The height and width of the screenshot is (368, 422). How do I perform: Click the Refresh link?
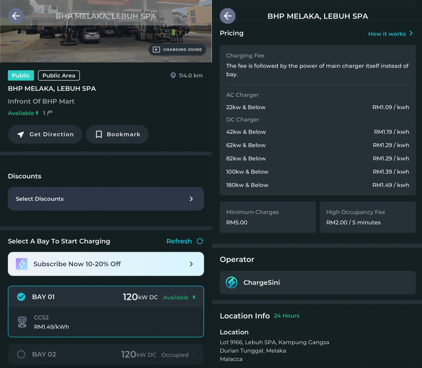(179, 241)
